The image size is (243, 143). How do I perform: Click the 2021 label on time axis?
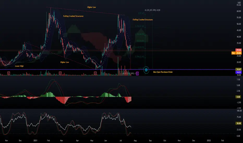coord(35,140)
